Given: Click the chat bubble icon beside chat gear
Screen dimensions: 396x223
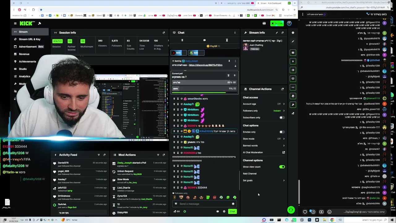Looking at the screenshot, I should 217,212.
